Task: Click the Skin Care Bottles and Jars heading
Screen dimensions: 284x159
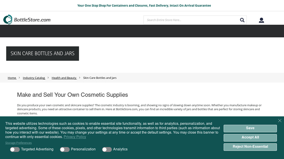Action: click(43, 54)
